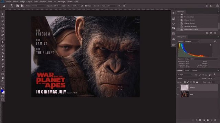Select the Hand tool

tap(2, 78)
